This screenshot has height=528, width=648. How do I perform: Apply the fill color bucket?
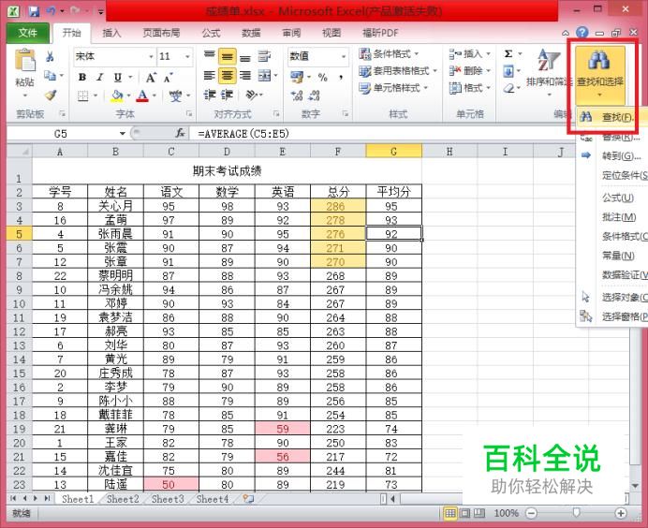point(117,95)
